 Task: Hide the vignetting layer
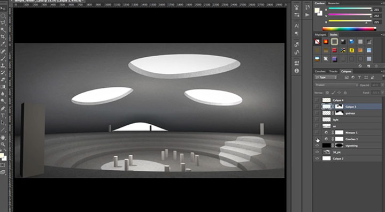(x=317, y=146)
